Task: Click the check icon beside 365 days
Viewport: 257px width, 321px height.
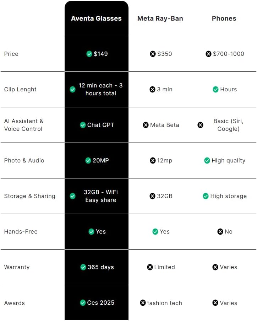Action: pos(83,267)
